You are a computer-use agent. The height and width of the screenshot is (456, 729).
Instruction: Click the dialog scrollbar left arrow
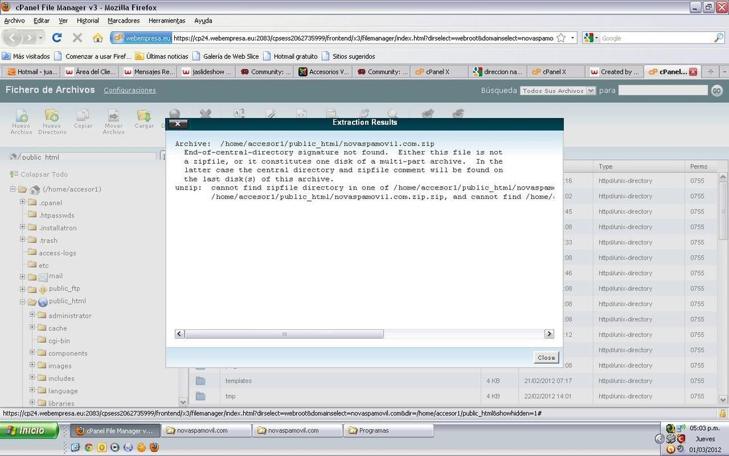click(x=180, y=334)
